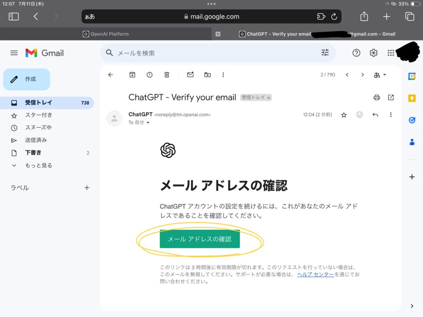Viewport: 423px width, 317px height.
Task: Click the sender name ChatGPT
Action: 140,114
